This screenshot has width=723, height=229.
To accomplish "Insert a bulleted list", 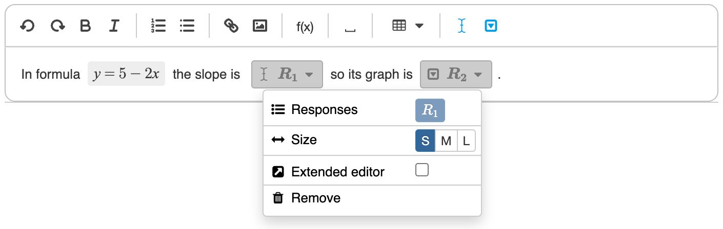I will pos(187,26).
